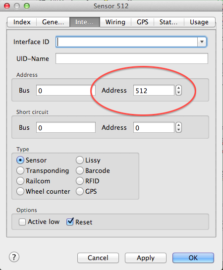Choose the Wheel counter type

click(x=20, y=191)
